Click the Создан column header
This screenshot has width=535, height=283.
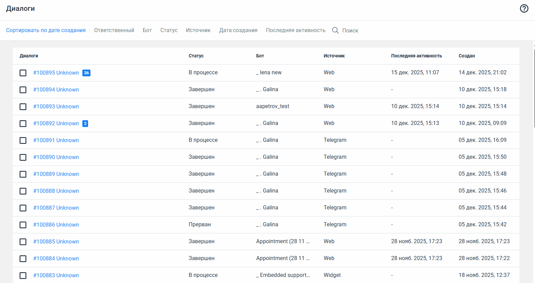[466, 56]
